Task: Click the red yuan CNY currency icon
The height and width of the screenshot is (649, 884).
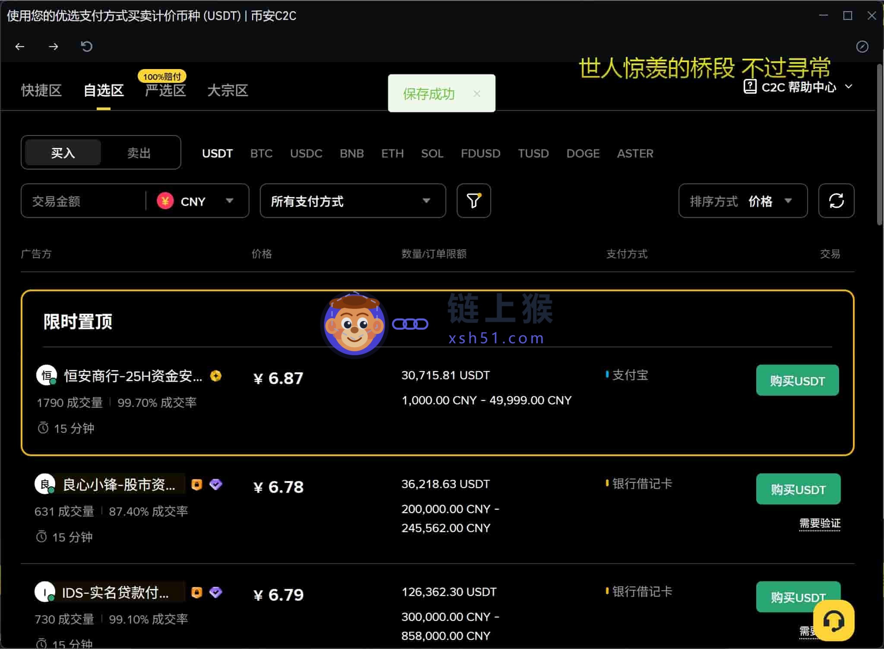Action: (165, 201)
